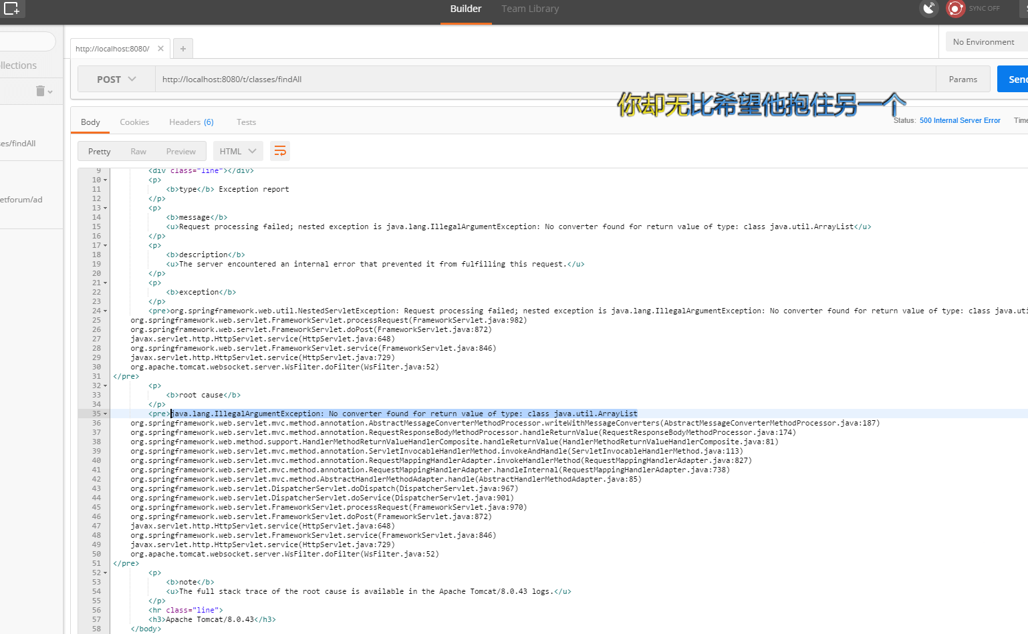Screen dimensions: 1028x634
Task: Open a new Postman window via top-left icon
Action: [13, 9]
